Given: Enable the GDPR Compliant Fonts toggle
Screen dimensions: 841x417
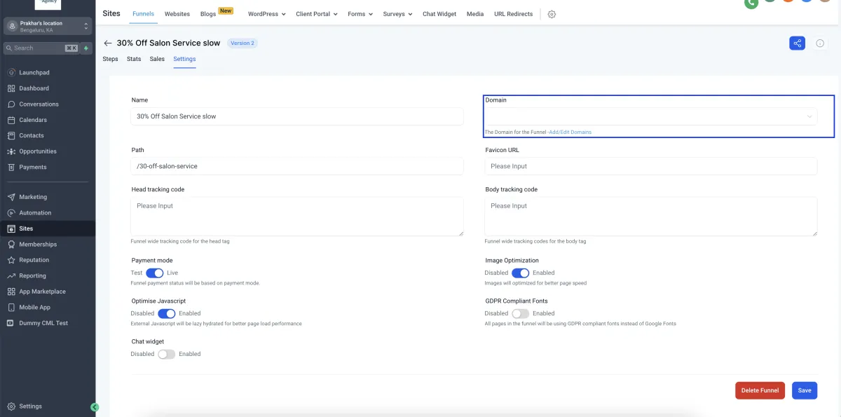Looking at the screenshot, I should coord(520,314).
